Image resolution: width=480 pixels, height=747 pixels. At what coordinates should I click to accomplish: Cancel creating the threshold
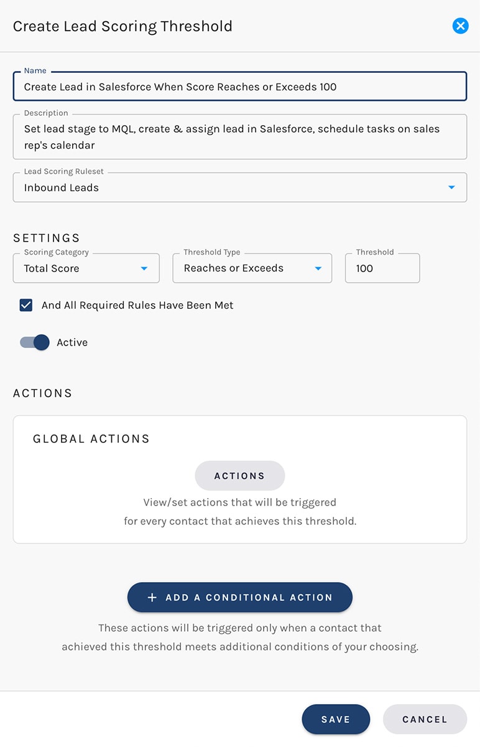pyautogui.click(x=425, y=719)
